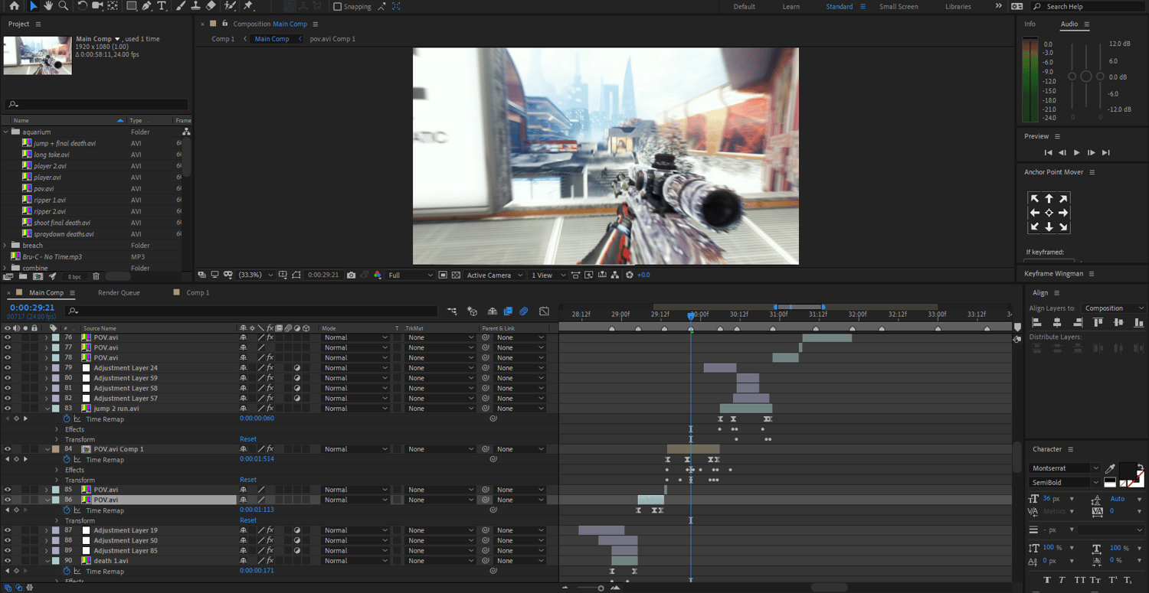Switch to the Learn workspace

click(x=791, y=7)
